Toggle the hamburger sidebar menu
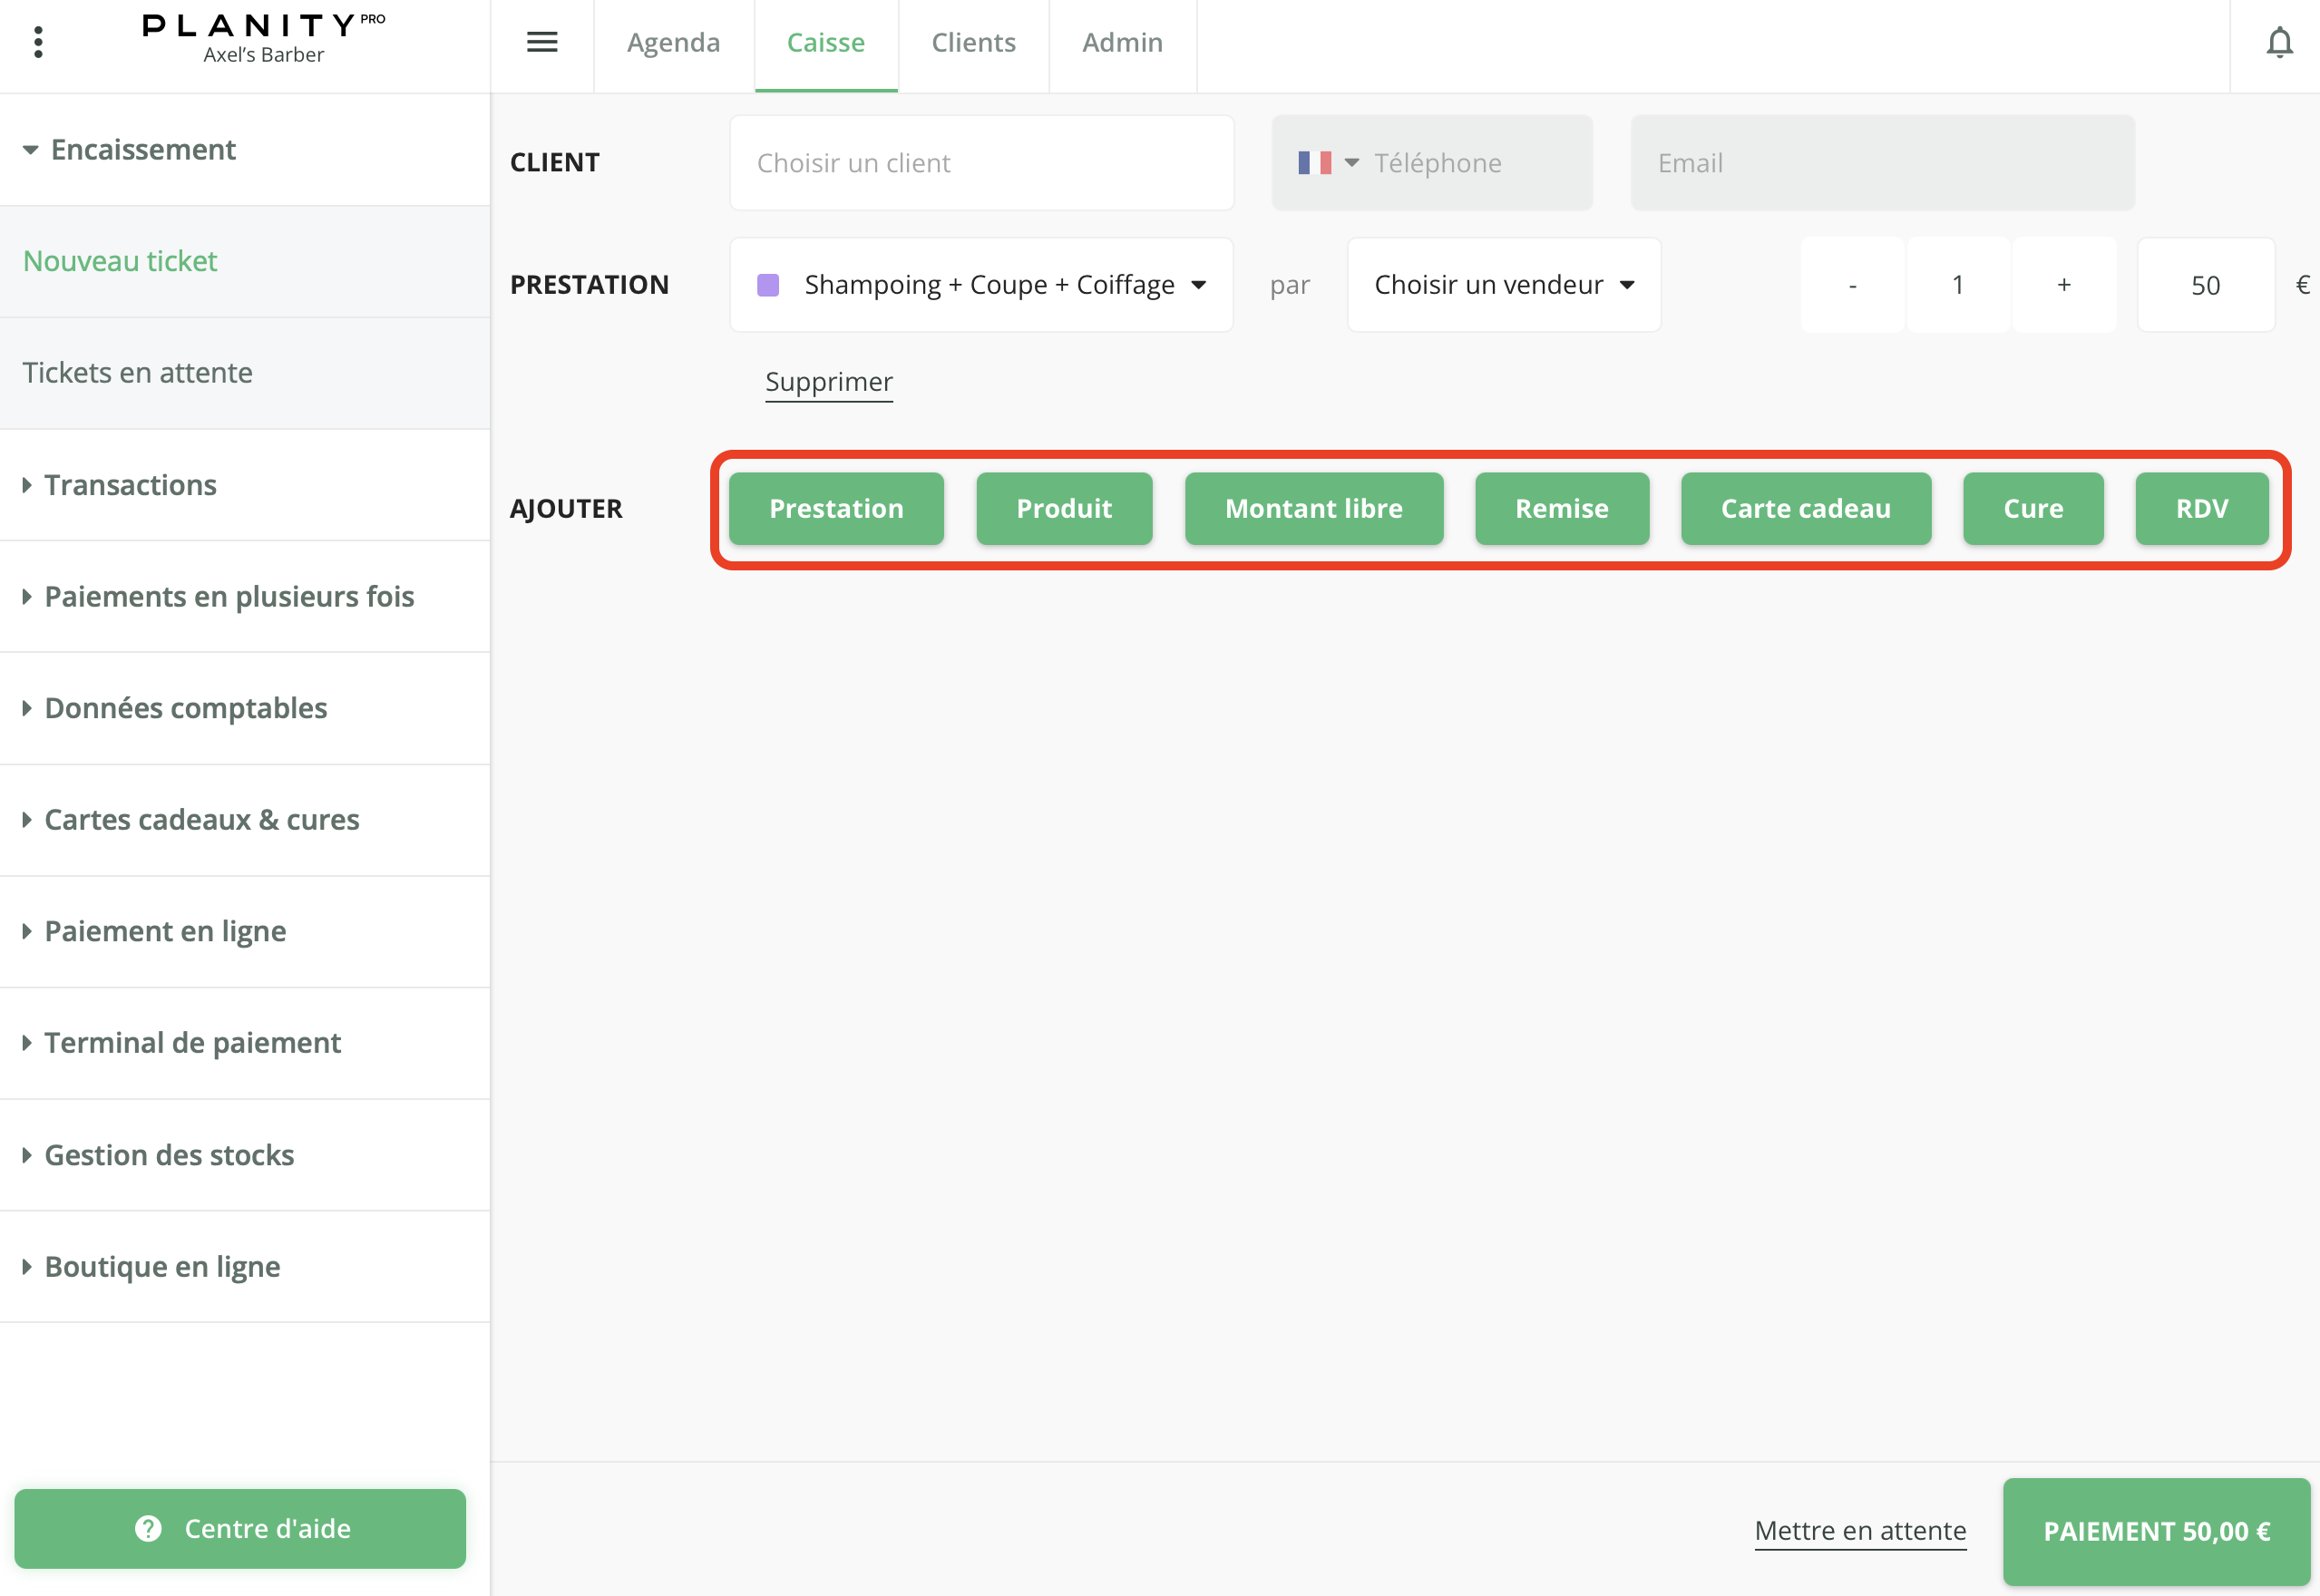The image size is (2320, 1596). [x=542, y=42]
